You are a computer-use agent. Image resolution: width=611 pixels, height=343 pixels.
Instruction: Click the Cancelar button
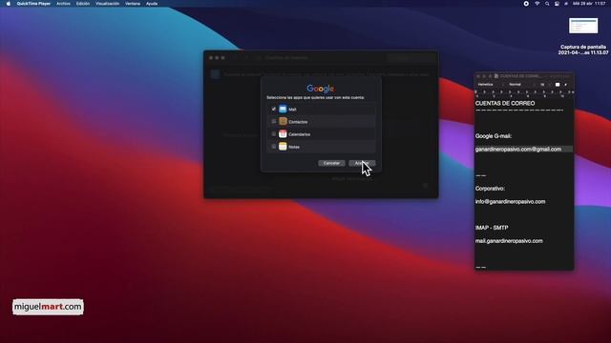(331, 163)
